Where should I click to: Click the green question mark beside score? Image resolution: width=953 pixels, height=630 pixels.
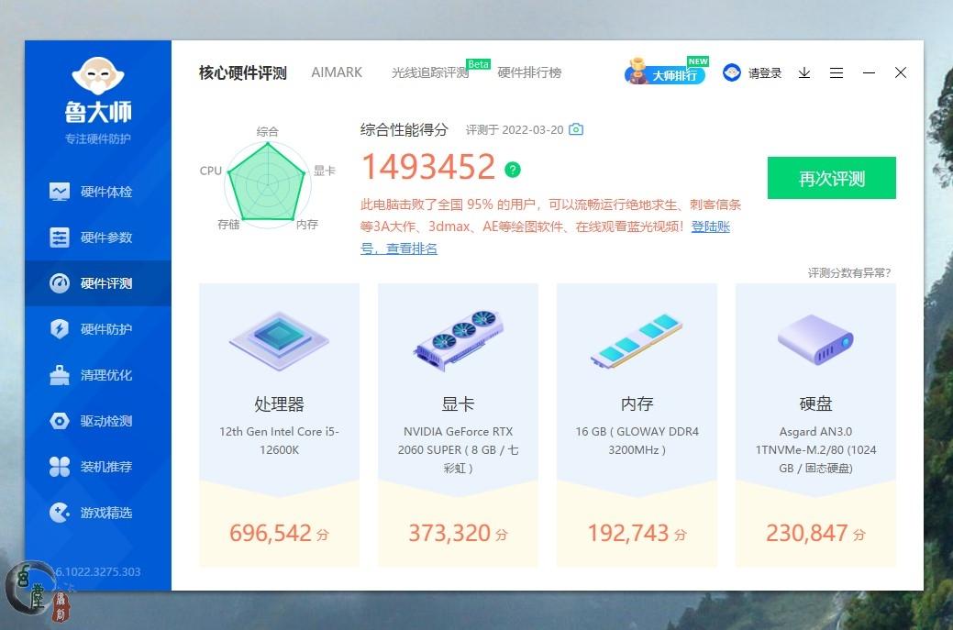pyautogui.click(x=513, y=170)
